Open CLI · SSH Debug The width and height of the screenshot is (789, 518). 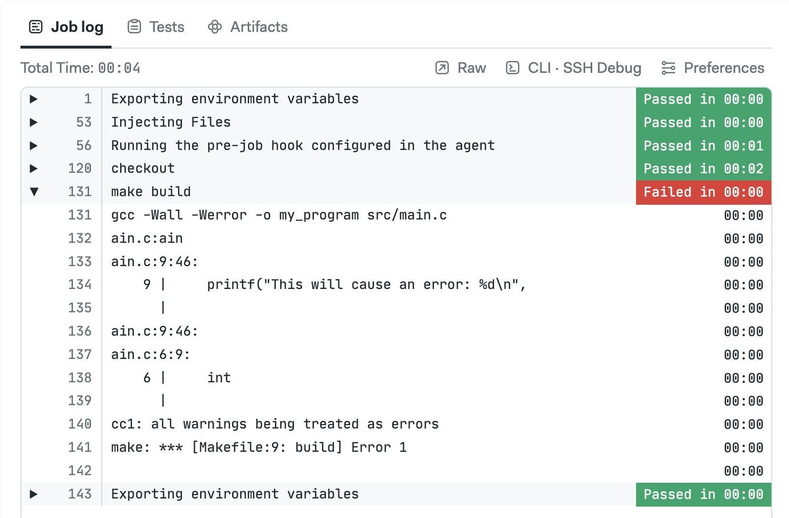[573, 68]
